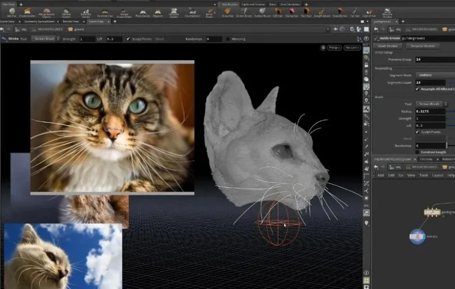Image resolution: width=455 pixels, height=289 pixels.
Task: Open the Segment Mode Uniform dropdown
Action: click(435, 75)
